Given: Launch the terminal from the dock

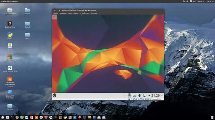Looking at the screenshot, I should [12, 117].
